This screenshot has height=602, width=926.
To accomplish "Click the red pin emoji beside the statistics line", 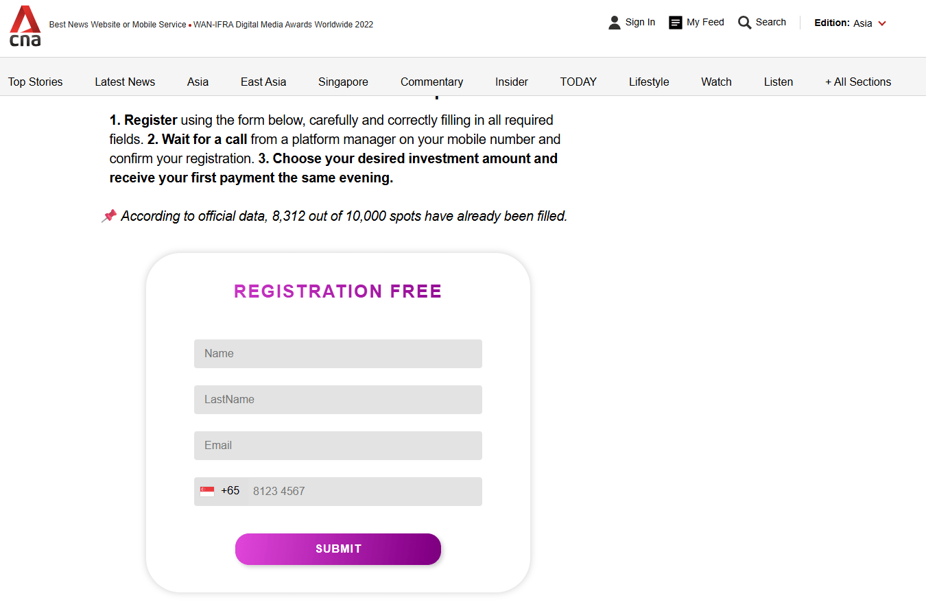I will pos(109,215).
